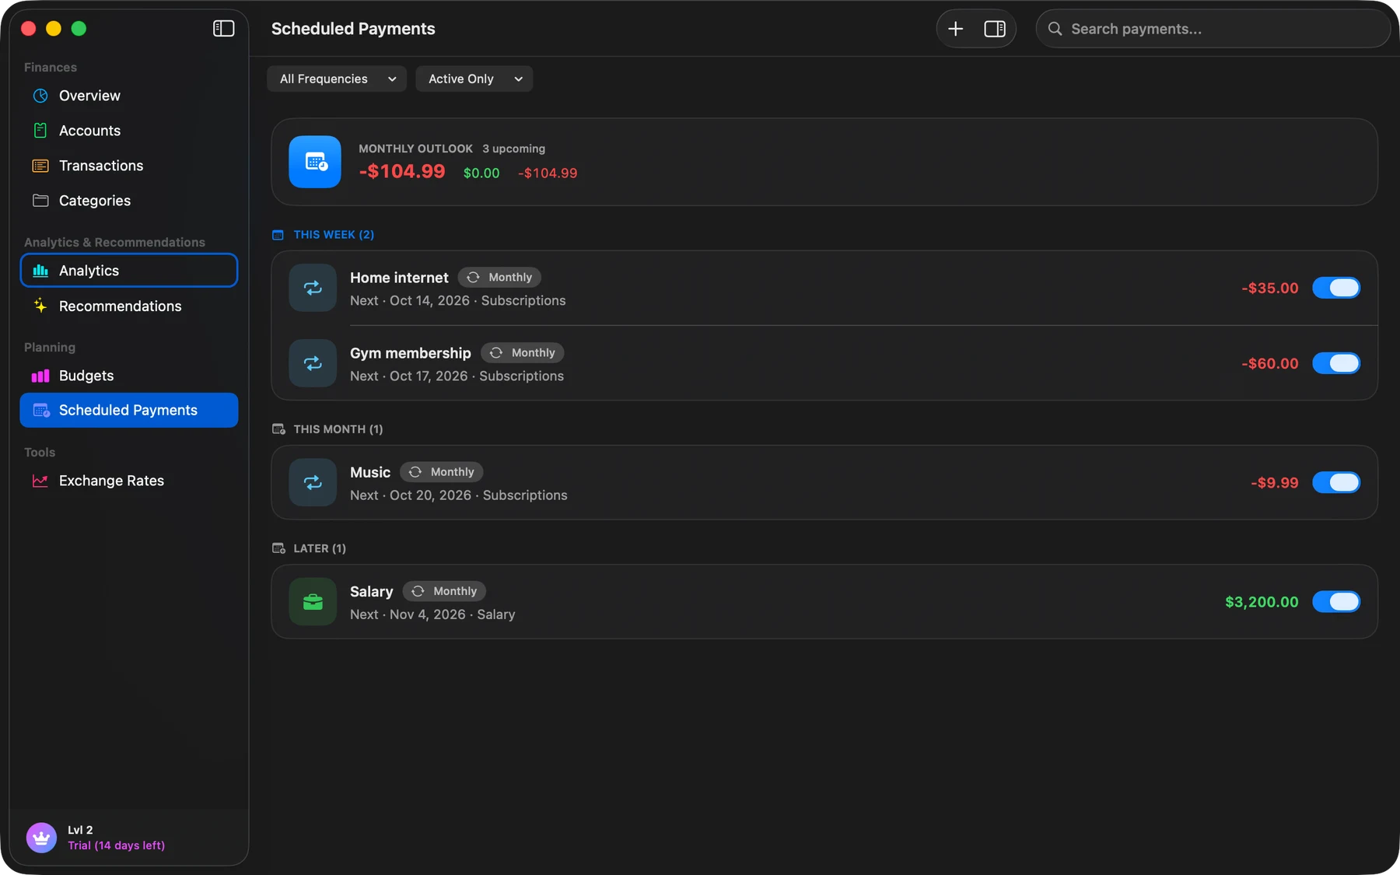Click the LATER (1) header

click(320, 548)
